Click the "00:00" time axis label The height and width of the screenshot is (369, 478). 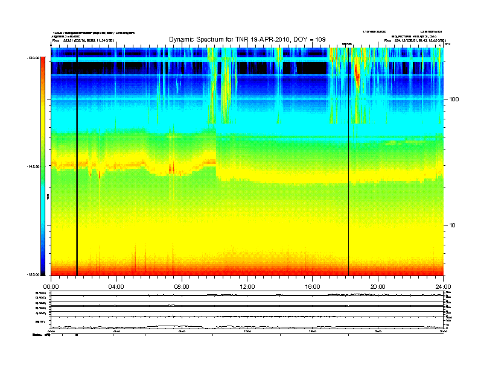tap(51, 287)
